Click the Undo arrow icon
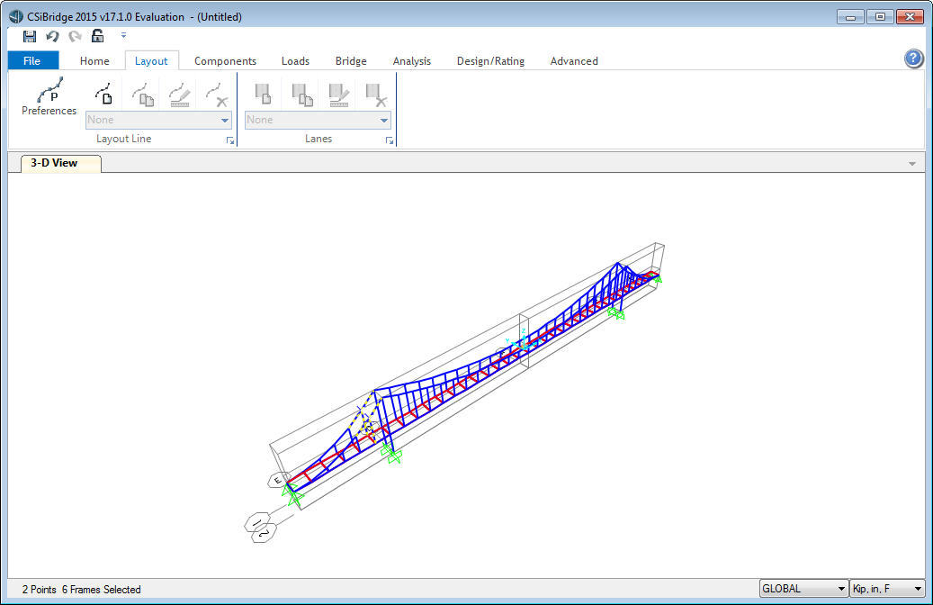The image size is (933, 605). [52, 36]
